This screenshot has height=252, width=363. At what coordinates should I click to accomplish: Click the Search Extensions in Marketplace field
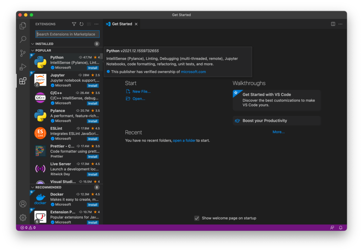pyautogui.click(x=67, y=34)
